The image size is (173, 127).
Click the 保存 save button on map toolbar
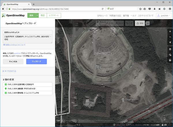click(x=140, y=23)
